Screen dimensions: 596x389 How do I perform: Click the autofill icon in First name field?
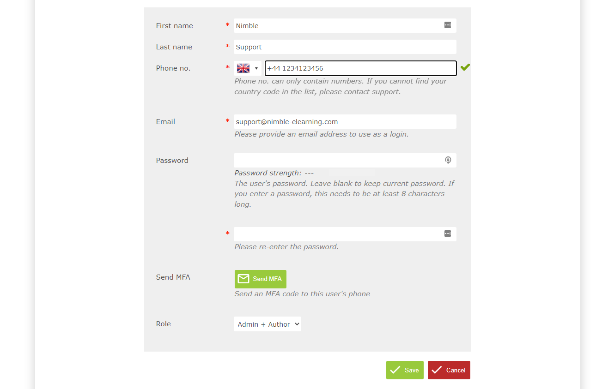447,25
